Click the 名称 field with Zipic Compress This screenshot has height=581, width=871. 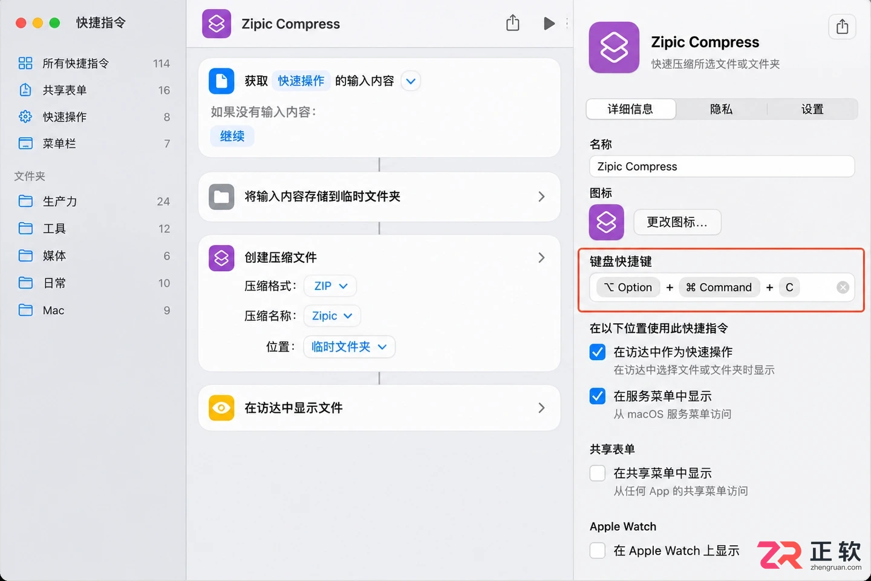(722, 166)
